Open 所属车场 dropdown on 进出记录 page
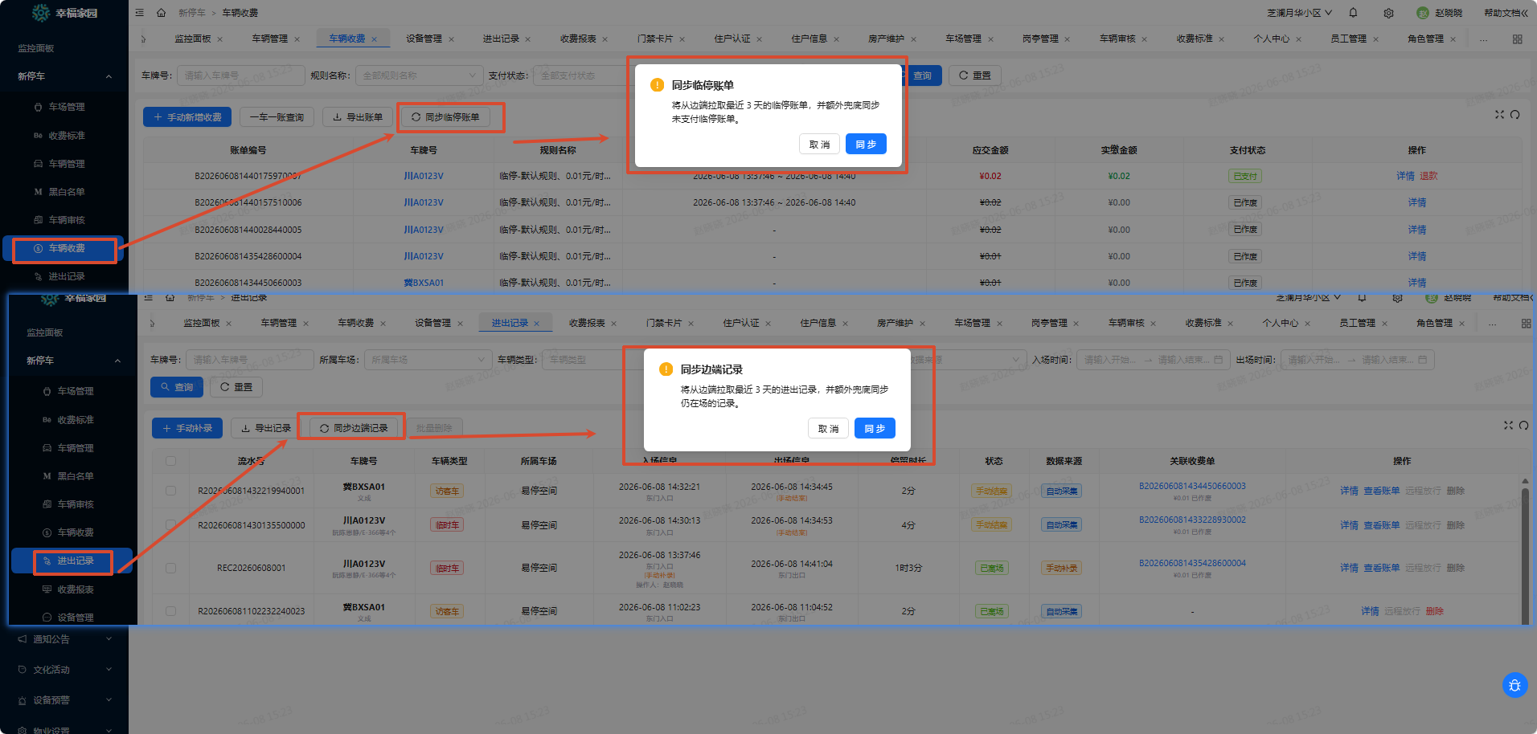Screen dimensions: 1537x734 point(428,360)
